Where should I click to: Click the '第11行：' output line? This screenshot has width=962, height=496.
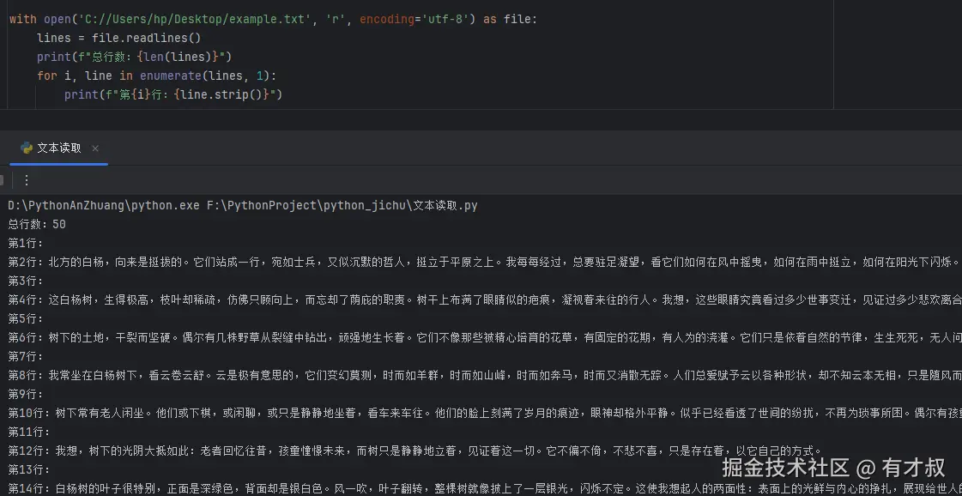tap(29, 432)
